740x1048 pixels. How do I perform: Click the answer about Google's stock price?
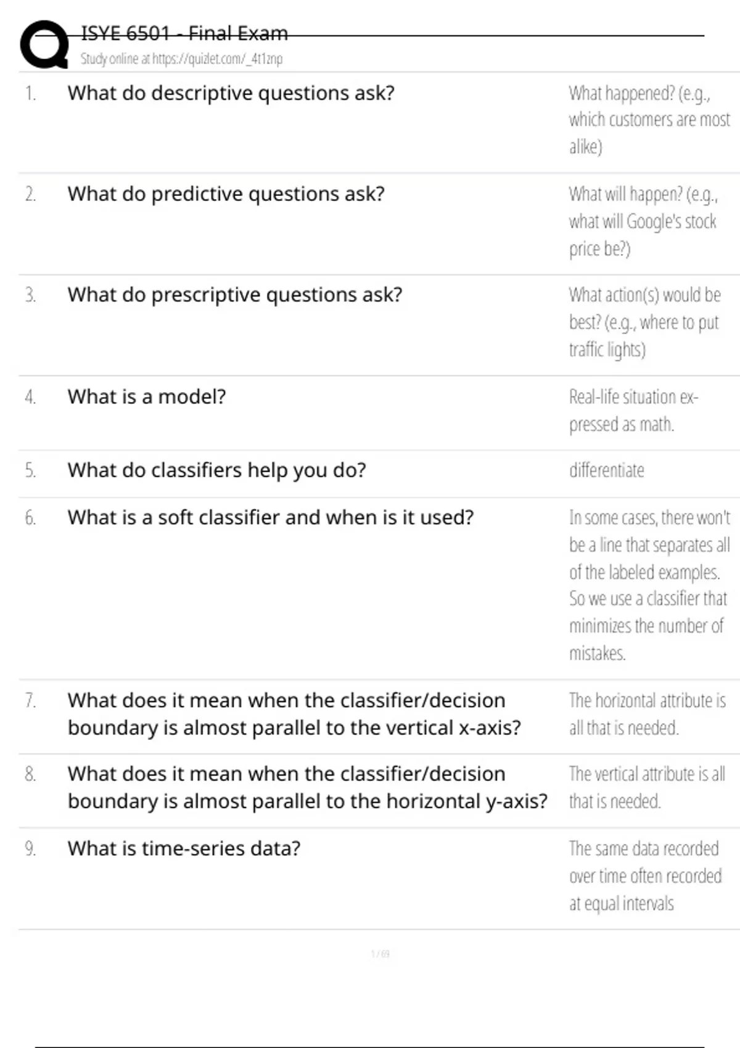pos(643,221)
